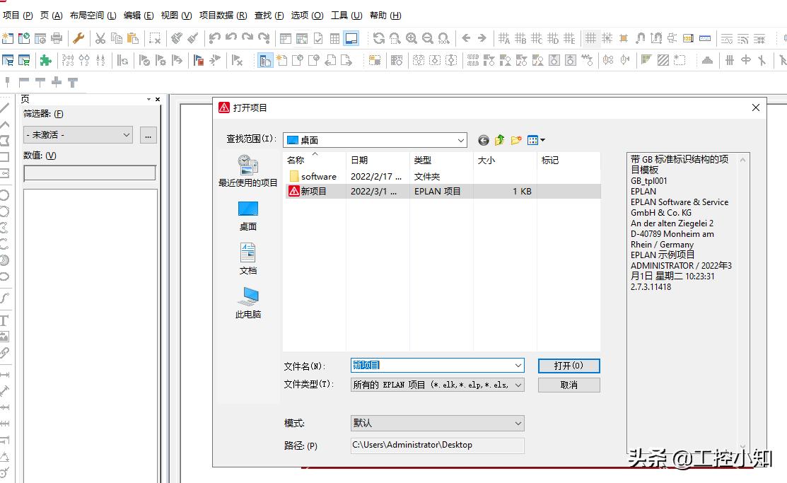Image resolution: width=787 pixels, height=483 pixels.
Task: Click the dashed rectangle with X icon
Action: 155,38
